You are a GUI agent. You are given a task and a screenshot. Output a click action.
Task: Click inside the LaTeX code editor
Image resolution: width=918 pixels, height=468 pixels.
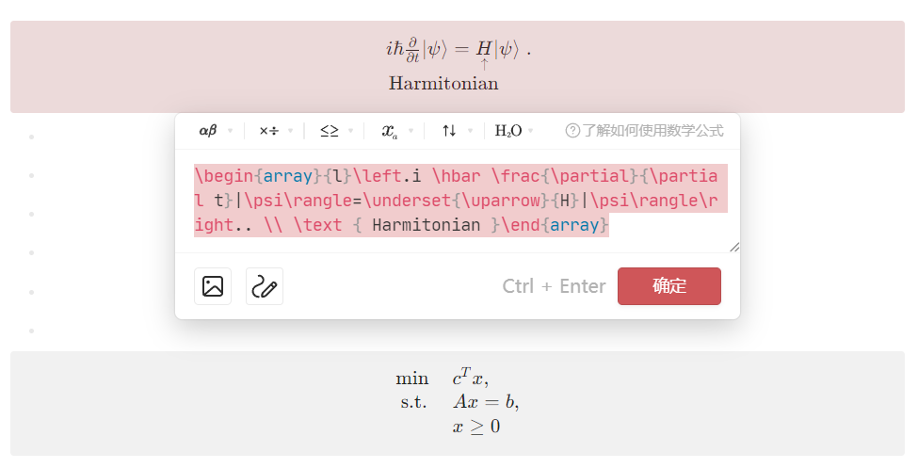pos(461,201)
